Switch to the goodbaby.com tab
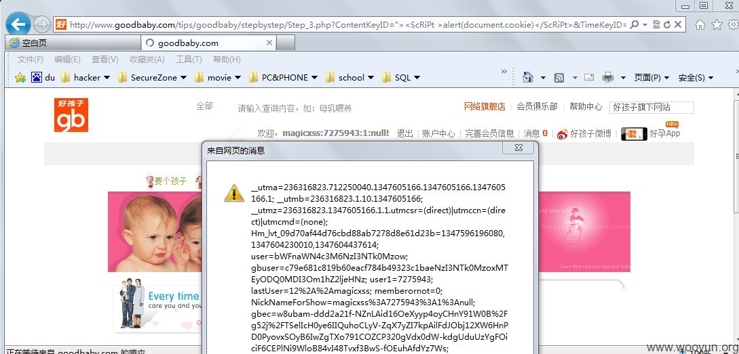Screen dimensions: 739x354 [x=208, y=43]
